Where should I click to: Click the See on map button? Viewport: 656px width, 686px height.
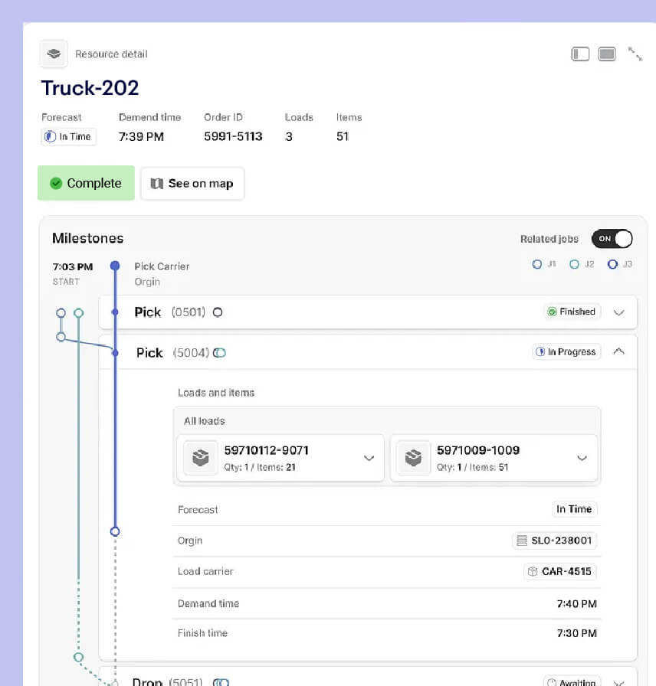tap(192, 183)
